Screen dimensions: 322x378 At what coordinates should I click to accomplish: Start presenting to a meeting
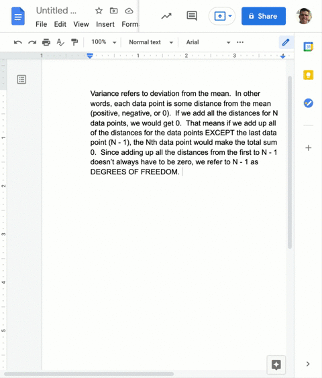click(x=219, y=16)
